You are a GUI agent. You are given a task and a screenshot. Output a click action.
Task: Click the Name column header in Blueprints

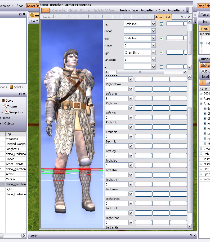(204, 89)
